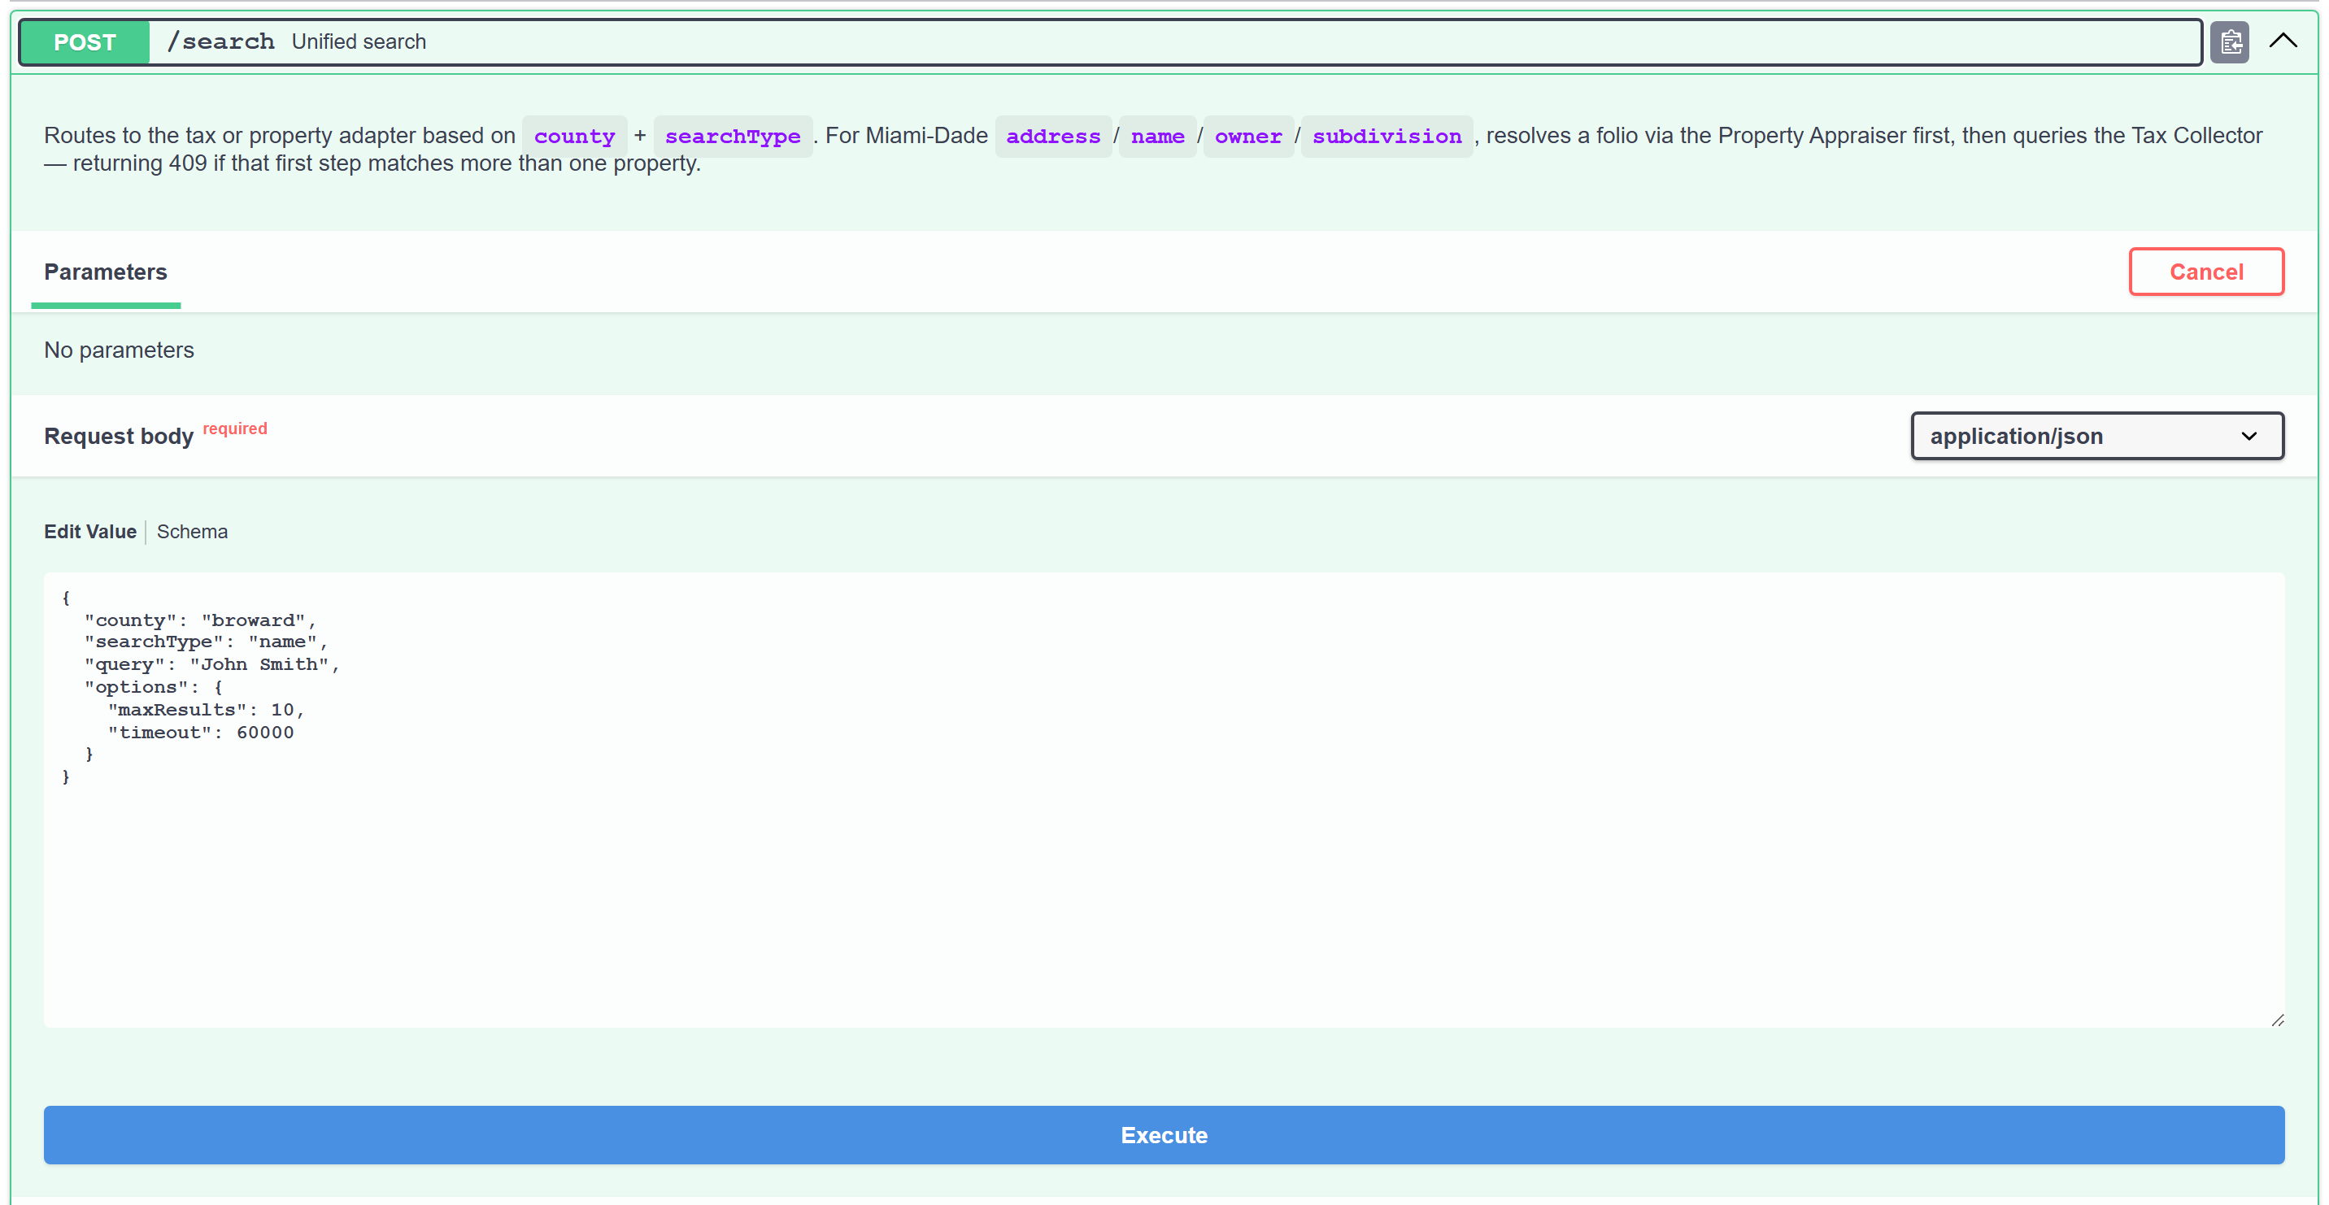
Task: Click the "maxResults": 10 line
Action: pyautogui.click(x=206, y=710)
